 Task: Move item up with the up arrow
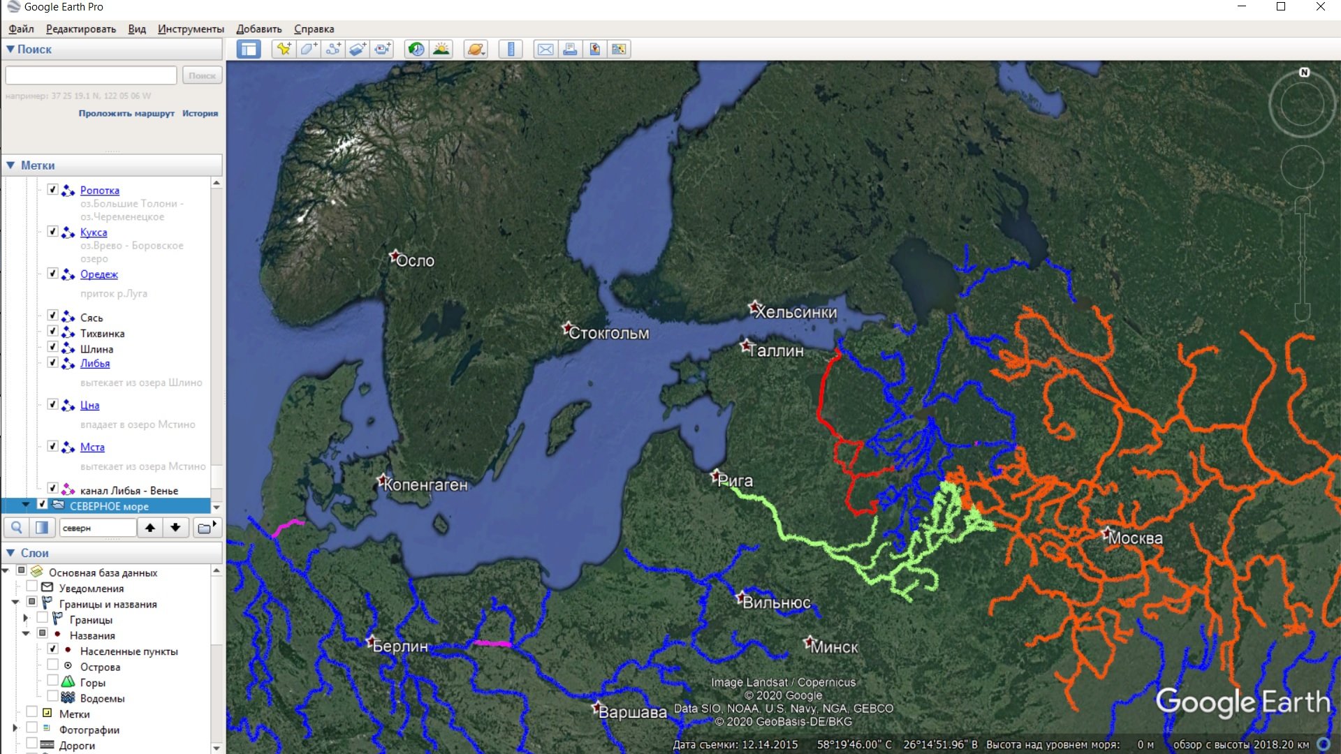(x=150, y=528)
